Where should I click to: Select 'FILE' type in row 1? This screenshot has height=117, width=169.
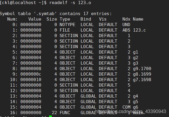tap(65, 30)
